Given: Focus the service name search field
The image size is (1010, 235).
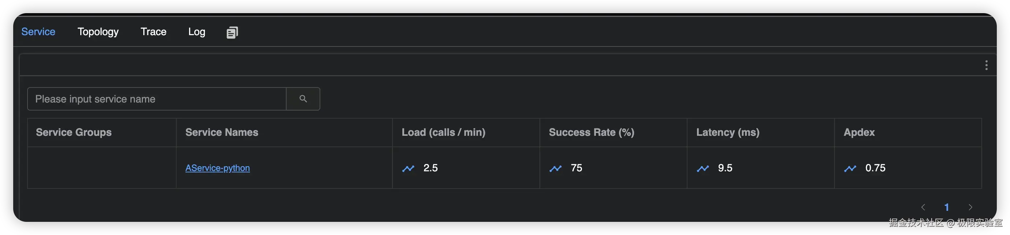Looking at the screenshot, I should point(157,99).
